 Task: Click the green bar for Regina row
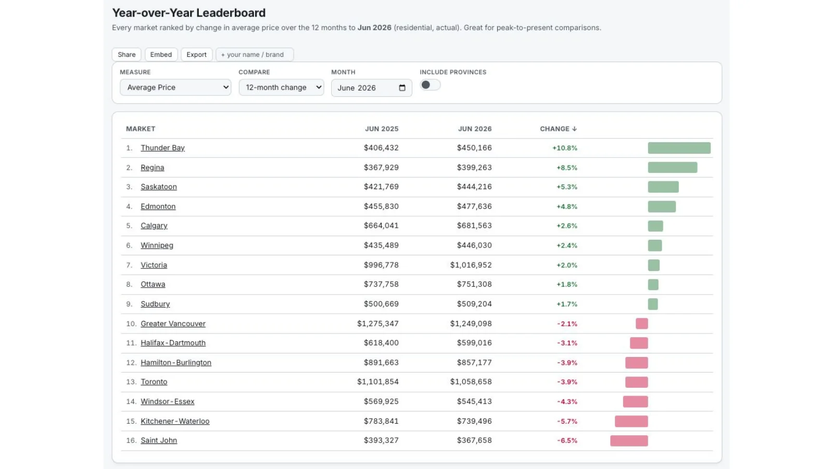[673, 168]
